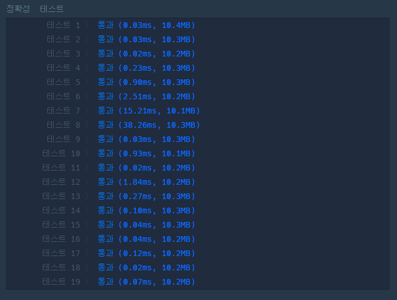Viewport: 397px width, 300px height.
Task: Click result 통과 (15.21ms, 10.1MB)
Action: point(149,111)
